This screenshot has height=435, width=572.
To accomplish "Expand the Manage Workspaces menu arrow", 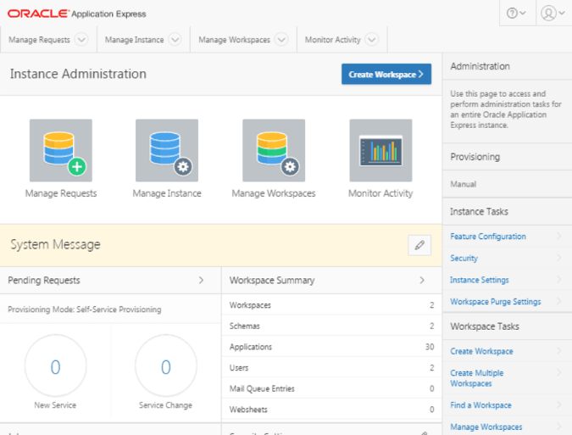I will (281, 39).
